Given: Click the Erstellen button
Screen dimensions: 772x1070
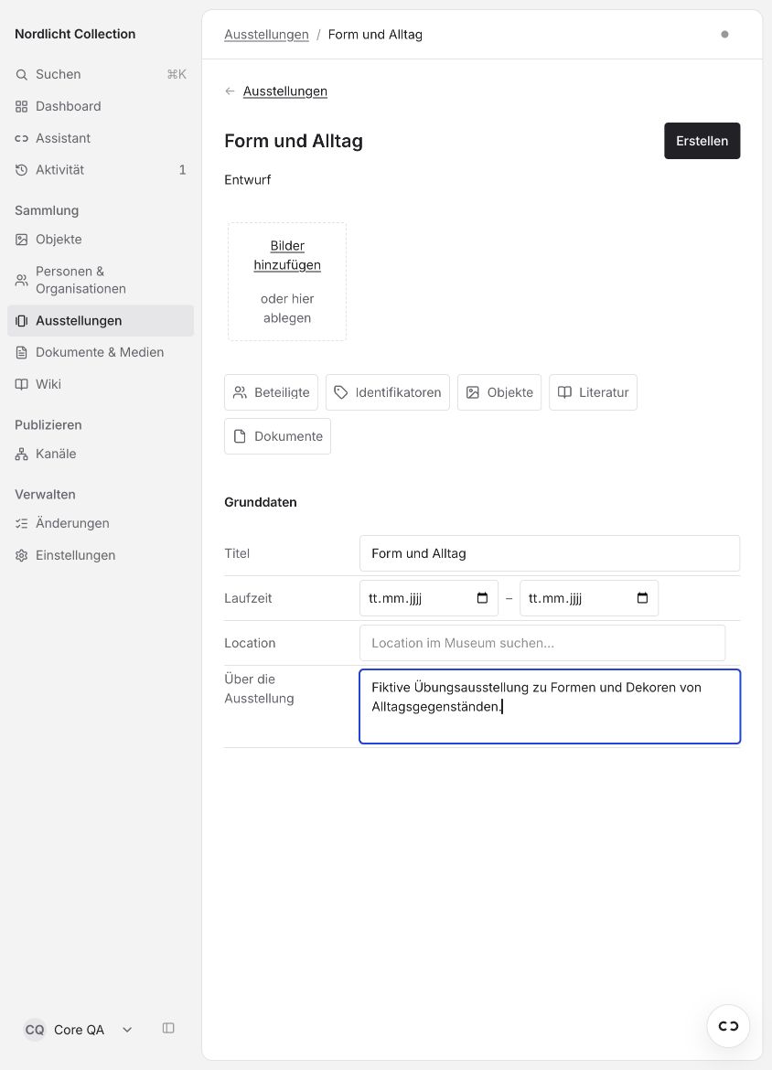Looking at the screenshot, I should click(702, 141).
